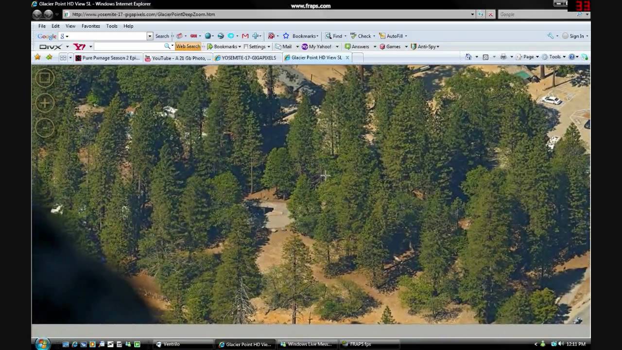Zoom out with the minus circle button
Image resolution: width=622 pixels, height=350 pixels.
(44, 127)
